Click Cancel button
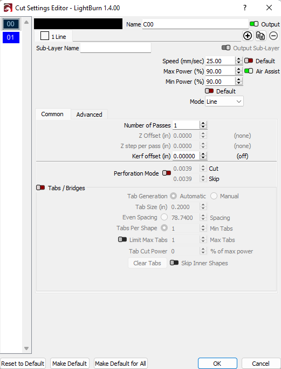 261,364
